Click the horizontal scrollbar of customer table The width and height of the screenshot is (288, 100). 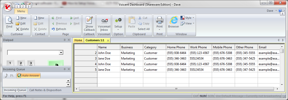click(x=177, y=89)
